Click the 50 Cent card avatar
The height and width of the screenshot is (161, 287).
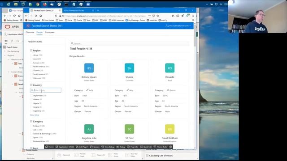point(130,129)
